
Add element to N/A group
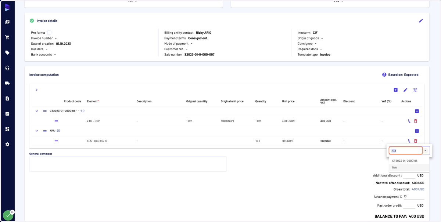pos(417,131)
